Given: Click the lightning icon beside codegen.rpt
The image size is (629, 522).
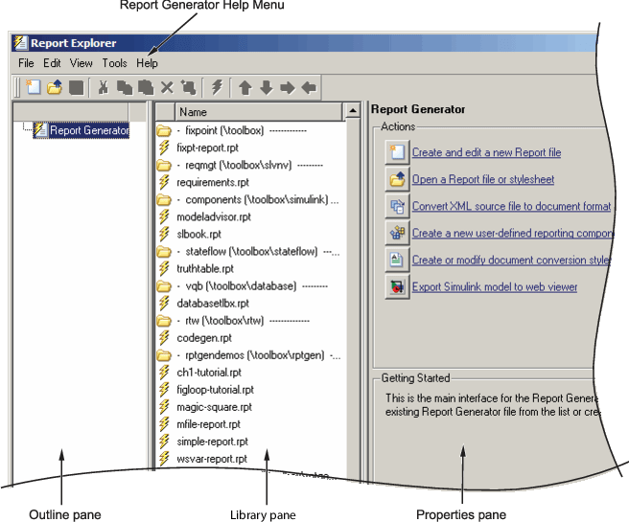Looking at the screenshot, I should coord(164,338).
